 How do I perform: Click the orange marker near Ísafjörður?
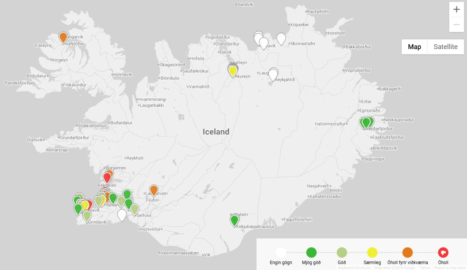[63, 37]
